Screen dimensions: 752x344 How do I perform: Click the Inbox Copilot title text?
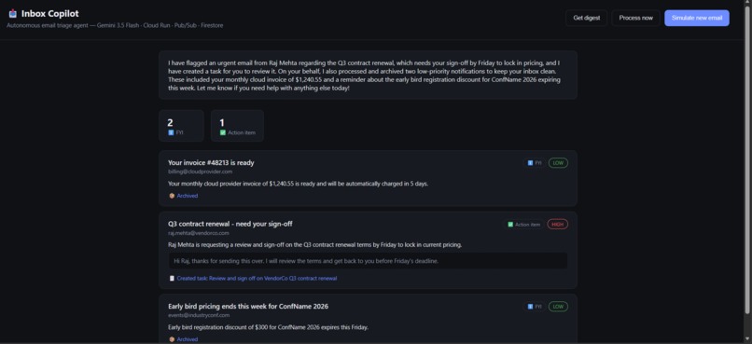pyautogui.click(x=49, y=14)
